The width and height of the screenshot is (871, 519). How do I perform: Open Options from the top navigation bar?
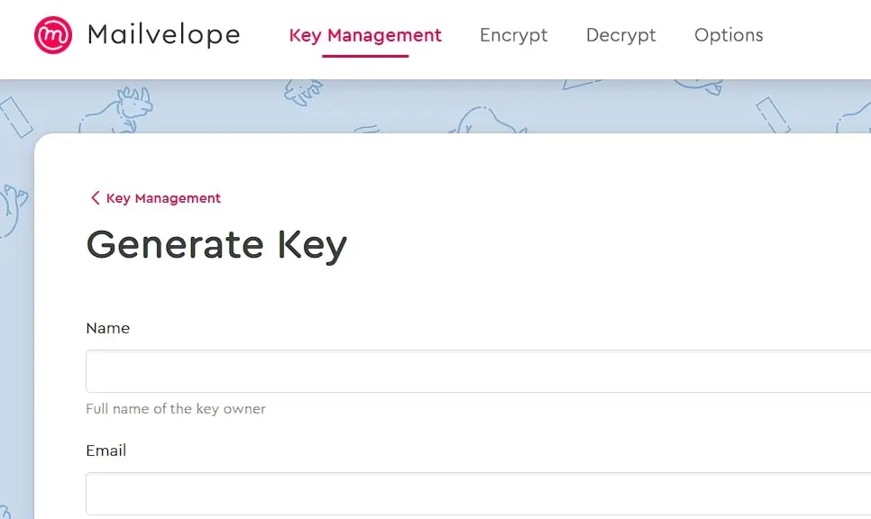[728, 35]
